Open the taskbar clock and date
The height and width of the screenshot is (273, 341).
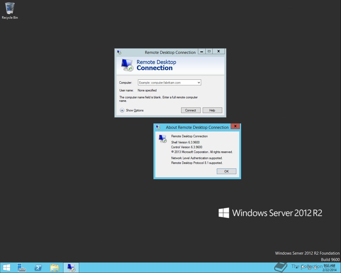tap(329, 268)
